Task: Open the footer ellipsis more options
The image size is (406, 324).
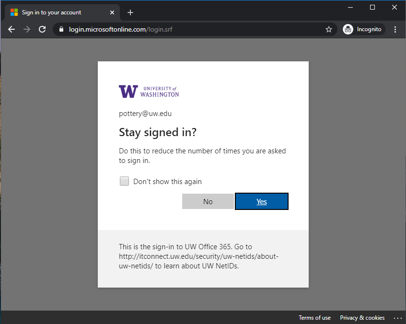Action: 397,318
